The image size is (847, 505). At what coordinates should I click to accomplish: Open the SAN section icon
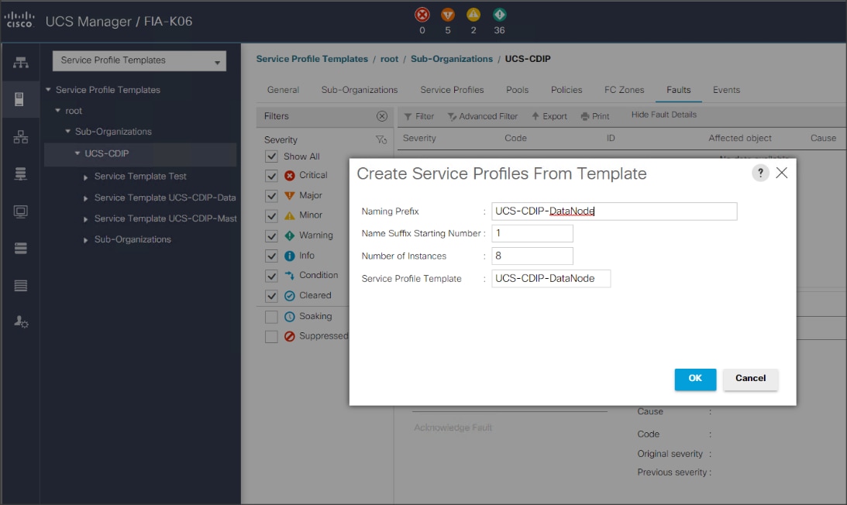click(x=20, y=173)
